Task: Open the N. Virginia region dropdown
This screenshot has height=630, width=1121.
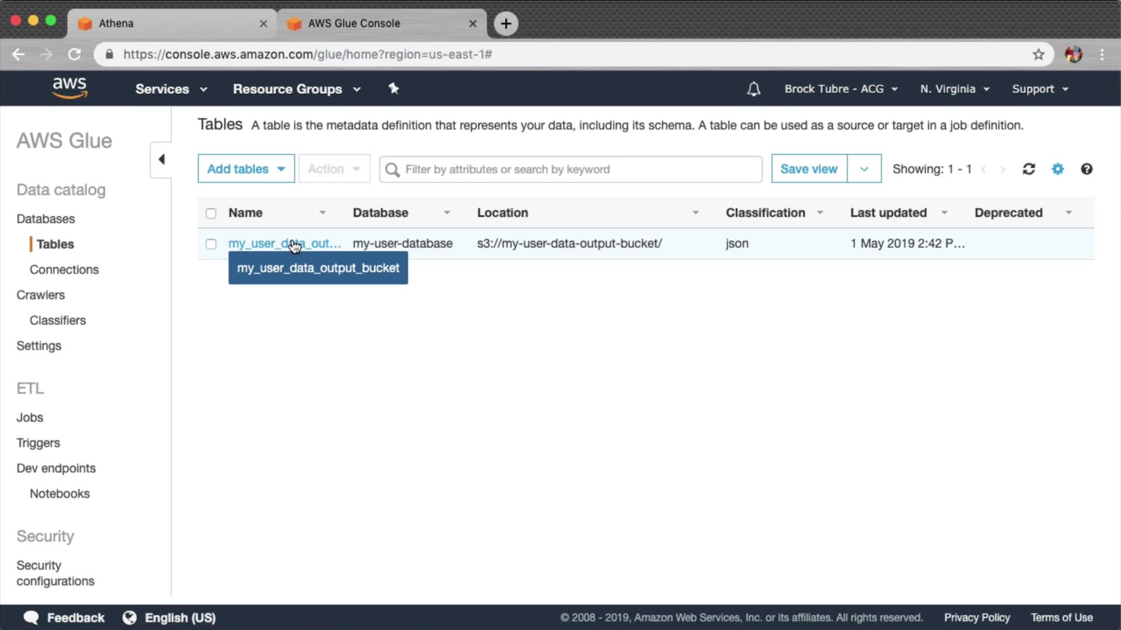Action: [x=955, y=89]
